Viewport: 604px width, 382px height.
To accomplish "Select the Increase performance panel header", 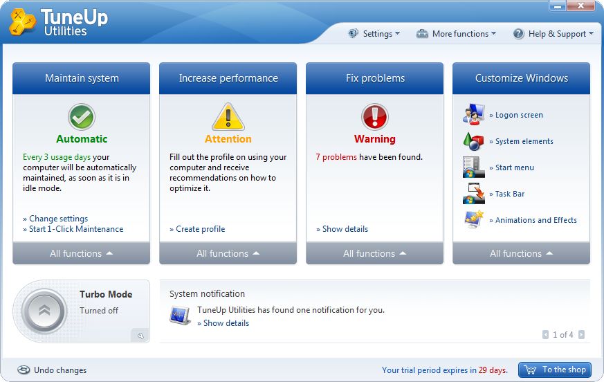I will [x=228, y=78].
